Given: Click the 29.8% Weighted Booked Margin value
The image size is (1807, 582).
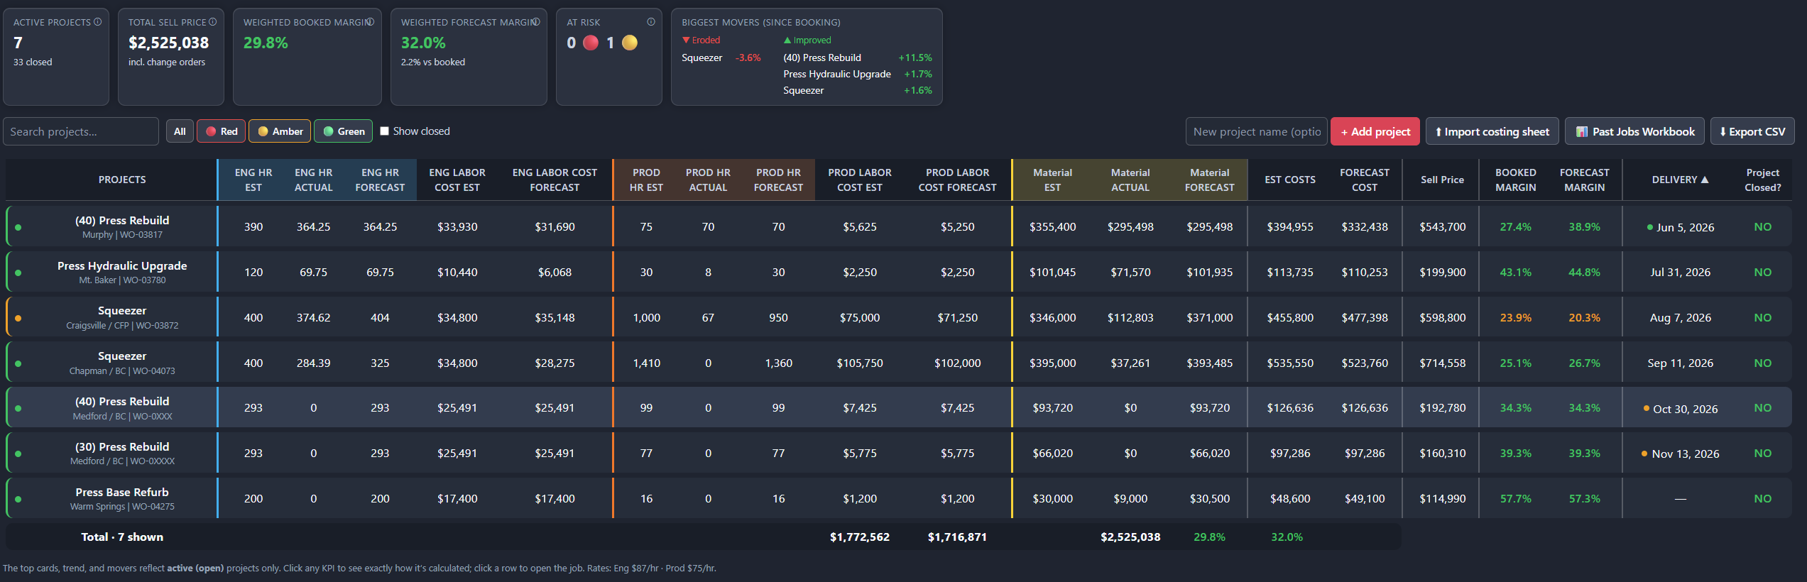Looking at the screenshot, I should [266, 43].
